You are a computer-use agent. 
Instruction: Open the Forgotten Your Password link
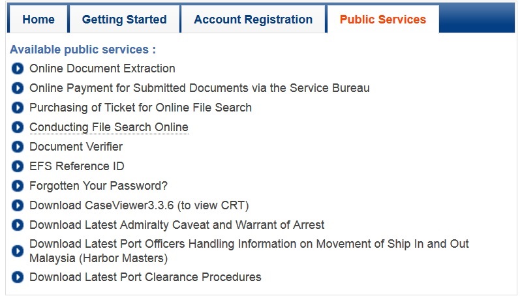(x=99, y=186)
